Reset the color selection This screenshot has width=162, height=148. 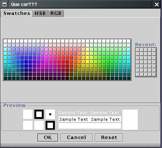coord(109,138)
